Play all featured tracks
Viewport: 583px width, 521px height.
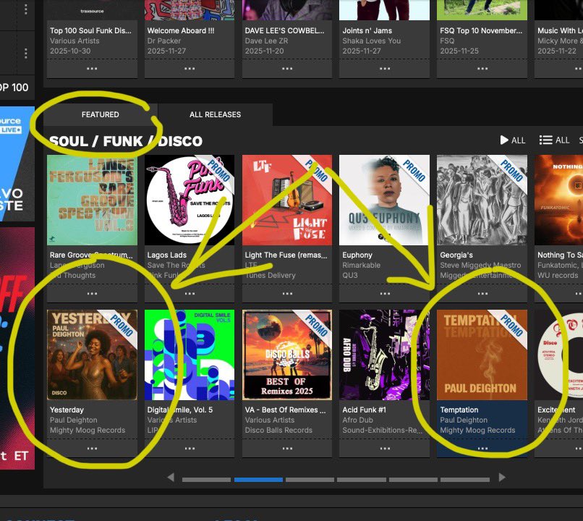point(512,140)
